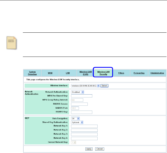
Task: Expand the Network Authentication dropdown
Action: coord(77,92)
